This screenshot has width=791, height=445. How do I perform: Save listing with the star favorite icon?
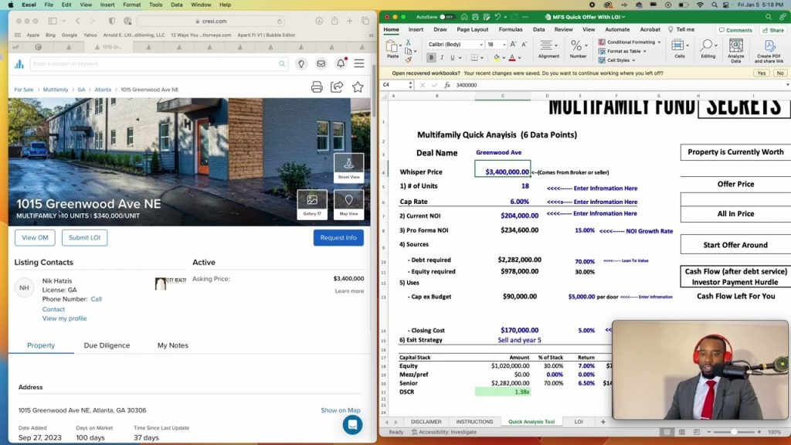[x=358, y=87]
